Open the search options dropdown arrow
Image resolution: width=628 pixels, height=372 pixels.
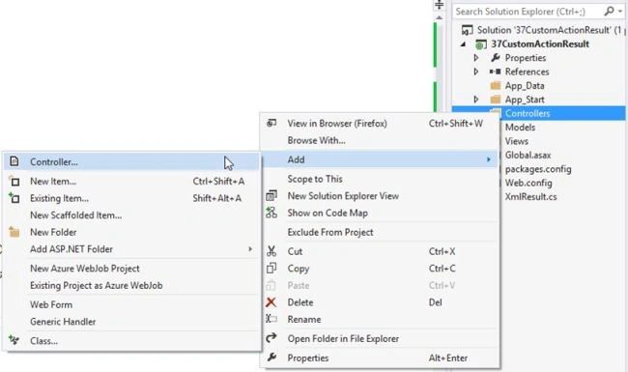coord(619,12)
